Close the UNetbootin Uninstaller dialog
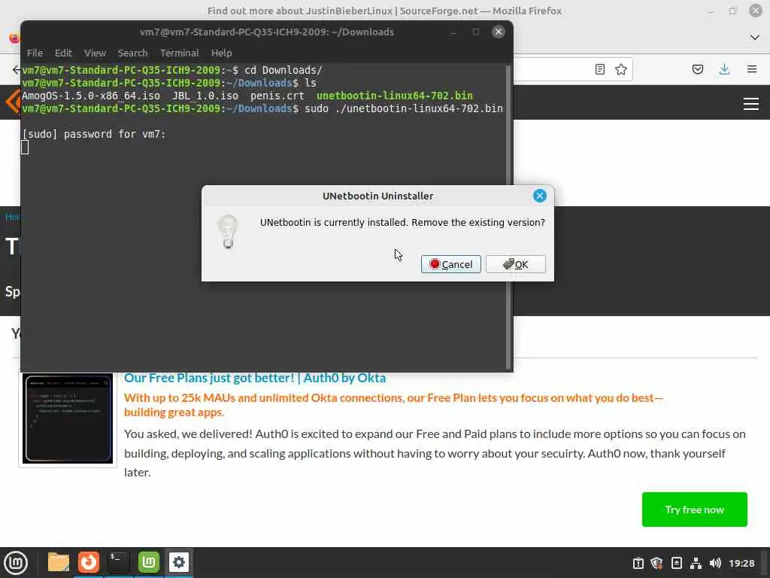The height and width of the screenshot is (578, 770). (x=540, y=196)
